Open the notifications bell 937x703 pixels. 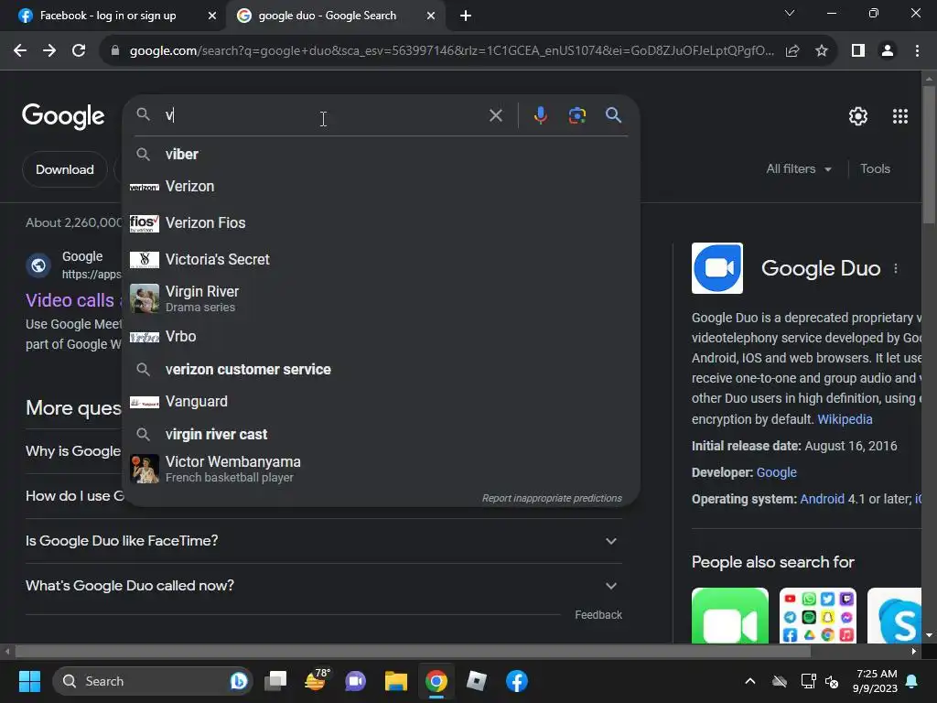point(912,681)
